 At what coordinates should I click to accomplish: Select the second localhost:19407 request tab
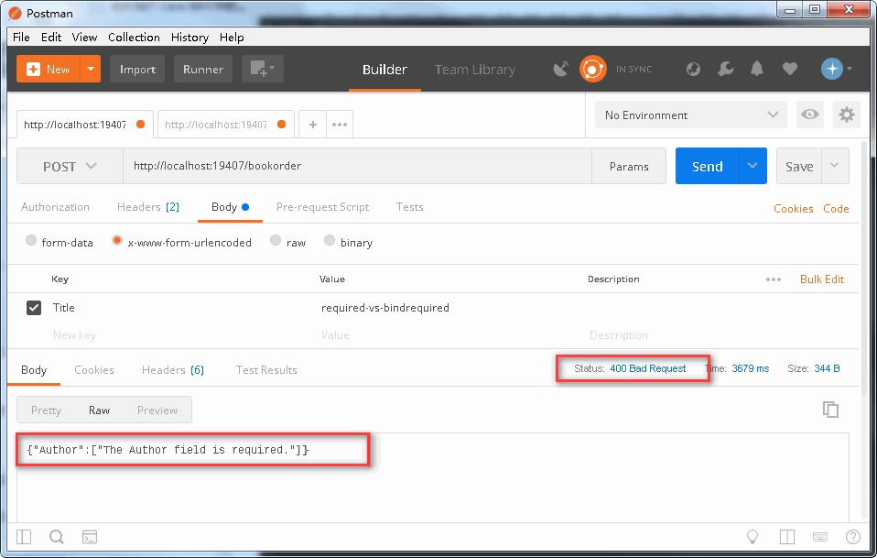point(225,125)
